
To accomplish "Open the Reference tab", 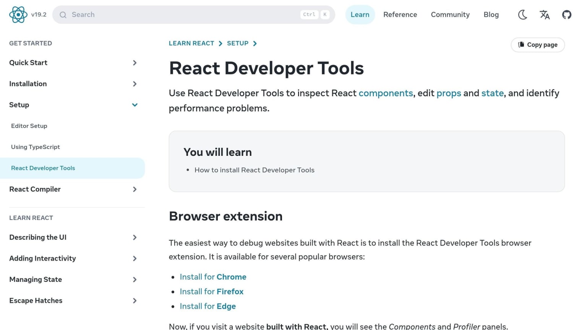I will [400, 15].
